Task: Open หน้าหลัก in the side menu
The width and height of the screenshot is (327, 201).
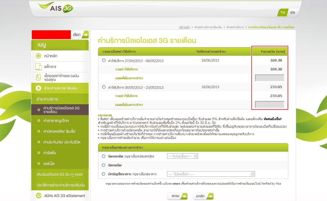Action: click(60, 56)
